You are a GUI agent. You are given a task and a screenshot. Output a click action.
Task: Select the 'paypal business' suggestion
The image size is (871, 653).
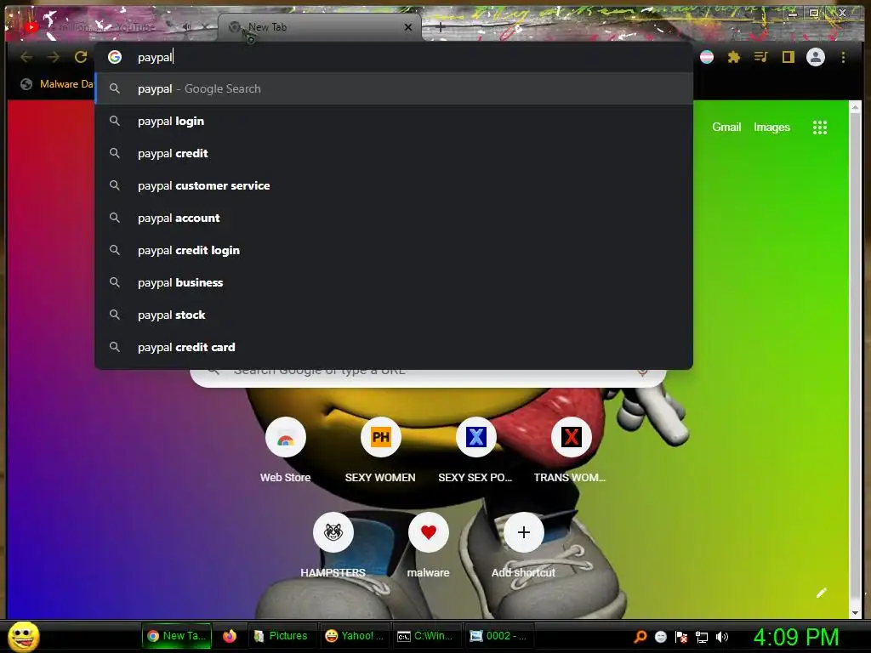tap(394, 282)
